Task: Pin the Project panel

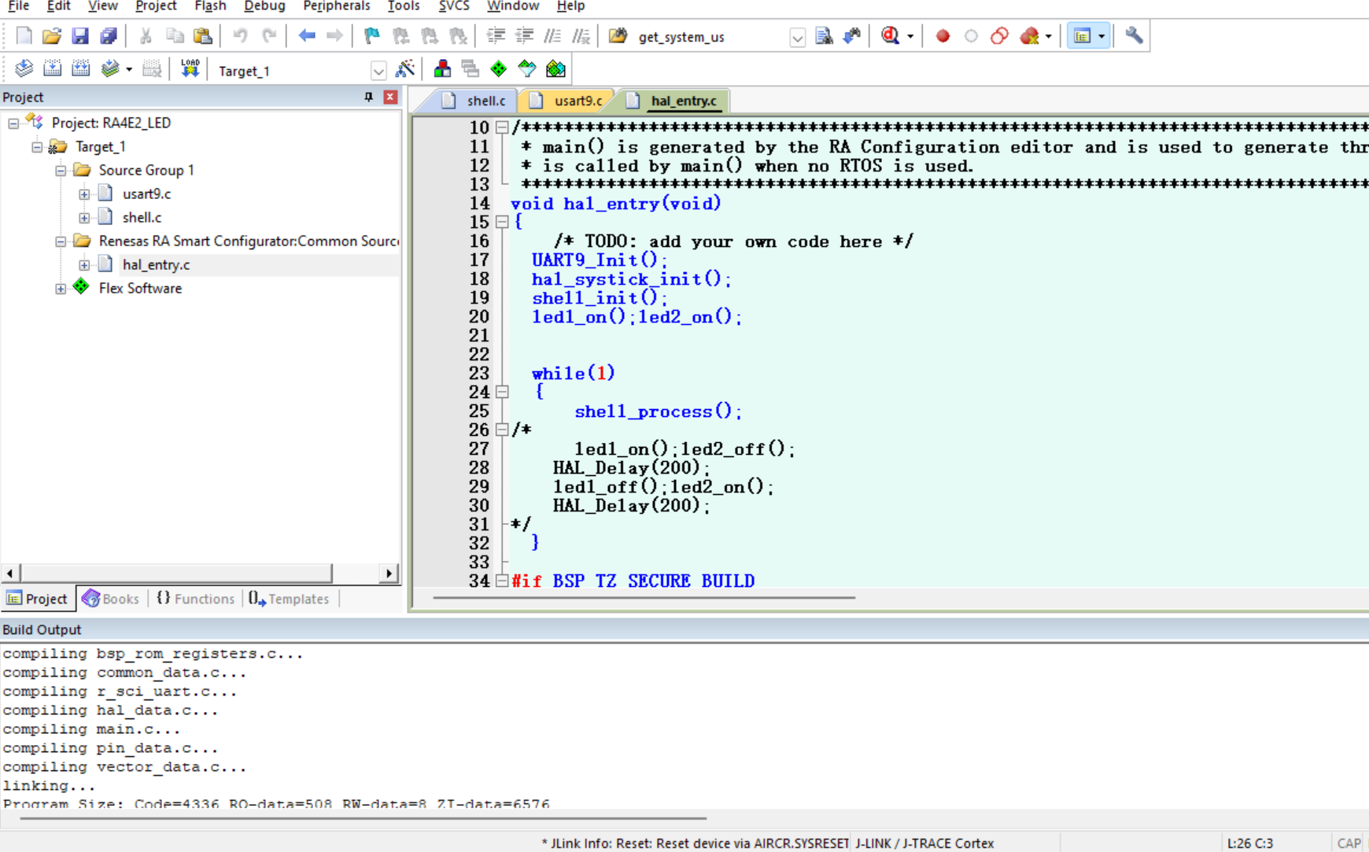Action: 368,97
